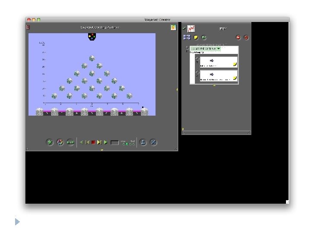Step forward one tick in the simulation
The height and width of the screenshot is (233, 311).
[x=99, y=142]
